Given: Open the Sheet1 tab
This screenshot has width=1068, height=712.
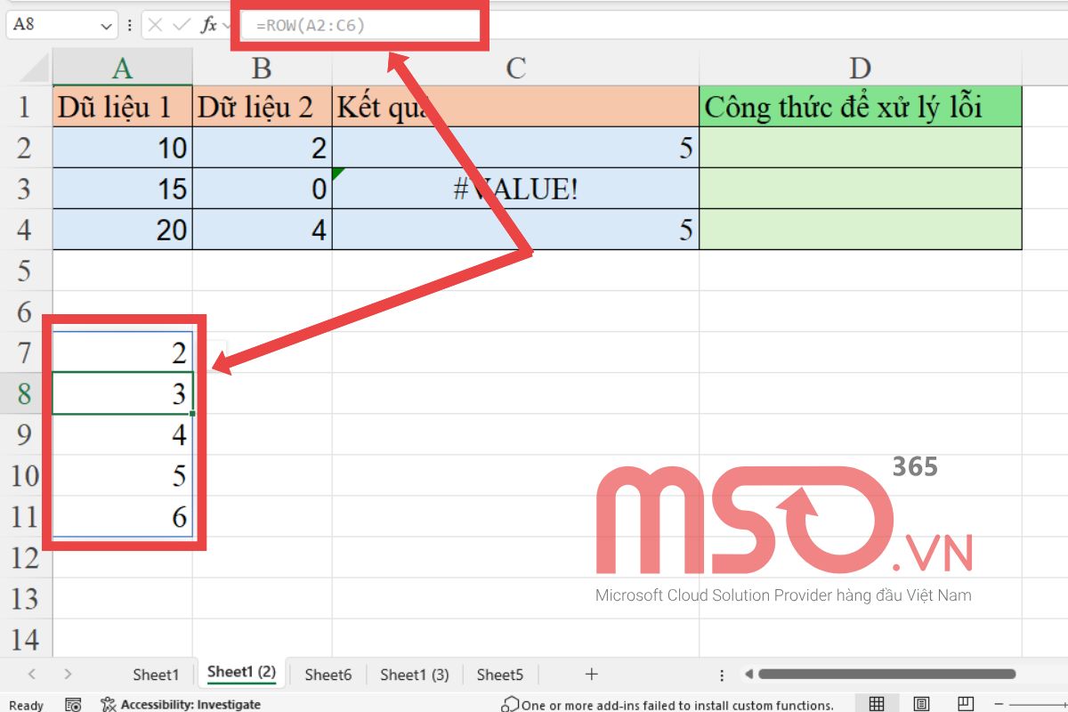Looking at the screenshot, I should pyautogui.click(x=156, y=675).
